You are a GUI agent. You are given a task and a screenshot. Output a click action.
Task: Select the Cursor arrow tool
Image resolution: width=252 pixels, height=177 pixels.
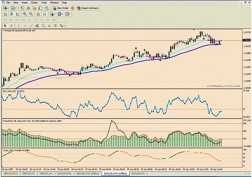click(5, 26)
